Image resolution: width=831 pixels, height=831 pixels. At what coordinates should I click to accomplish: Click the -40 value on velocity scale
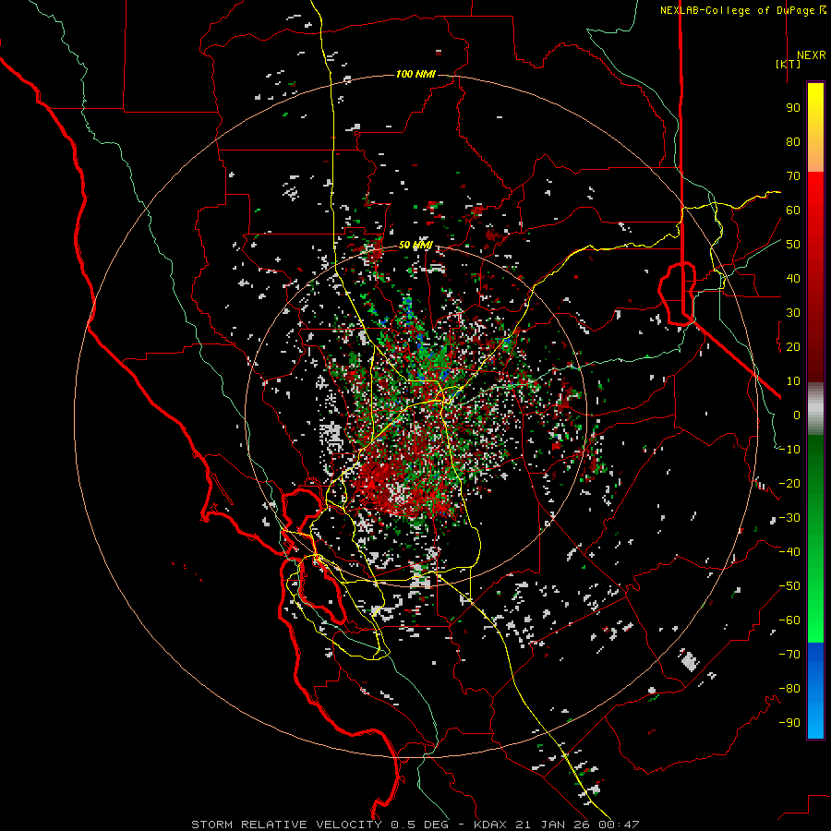point(789,552)
